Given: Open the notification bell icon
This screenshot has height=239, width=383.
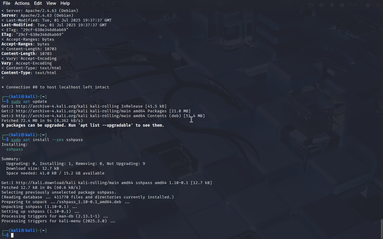Looking at the screenshot, I should pos(332,5).
